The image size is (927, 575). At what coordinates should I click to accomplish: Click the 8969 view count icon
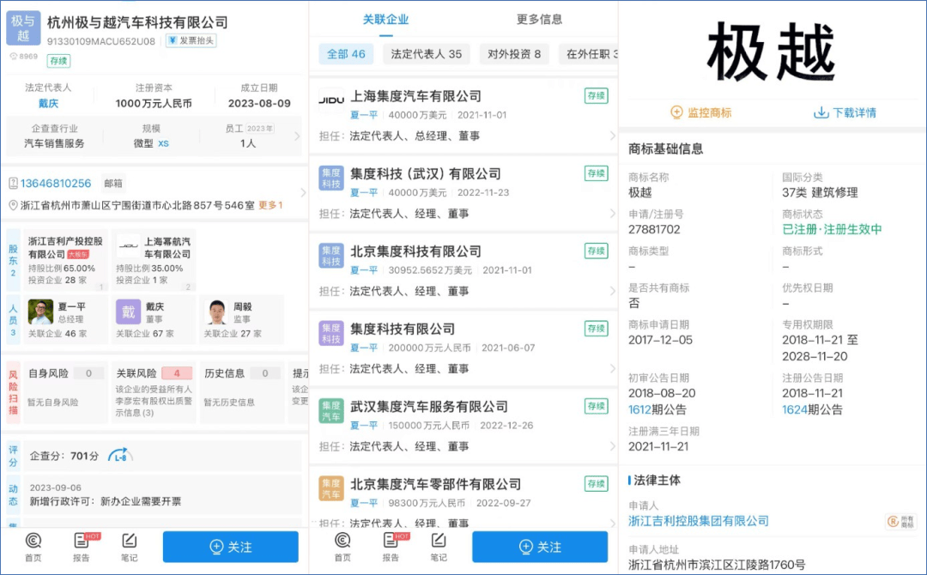click(x=13, y=57)
